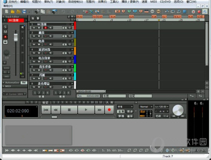Screen dimensions: 211x160
Task: Open the MIDI menu
Action: [153, 2]
